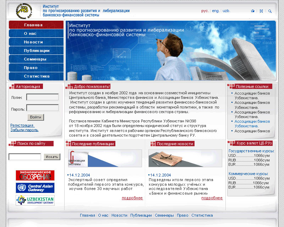The width and height of the screenshot is (284, 227).
Task: Open the Экономическое обозрение banner
Action: [x=35, y=175]
